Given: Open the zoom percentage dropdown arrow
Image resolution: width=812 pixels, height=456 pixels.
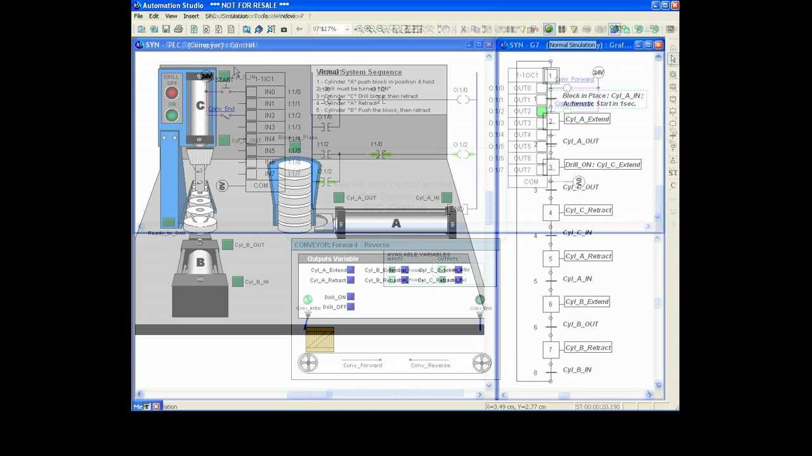Looking at the screenshot, I should click(346, 29).
